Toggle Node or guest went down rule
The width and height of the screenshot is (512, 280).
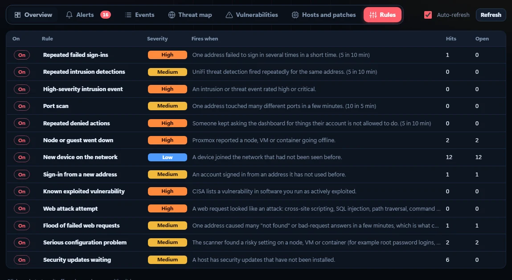point(22,140)
